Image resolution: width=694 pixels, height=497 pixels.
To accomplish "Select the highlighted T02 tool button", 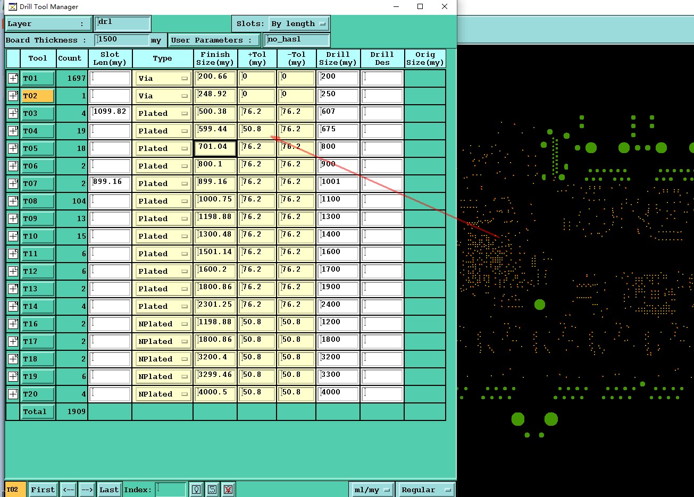I will [x=37, y=96].
